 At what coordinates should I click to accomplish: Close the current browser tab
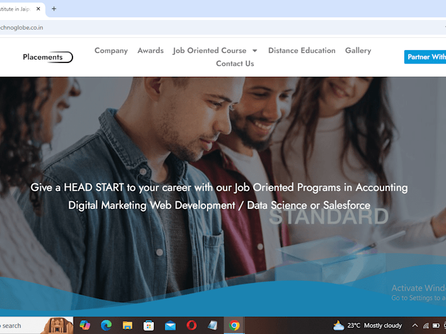[38, 9]
